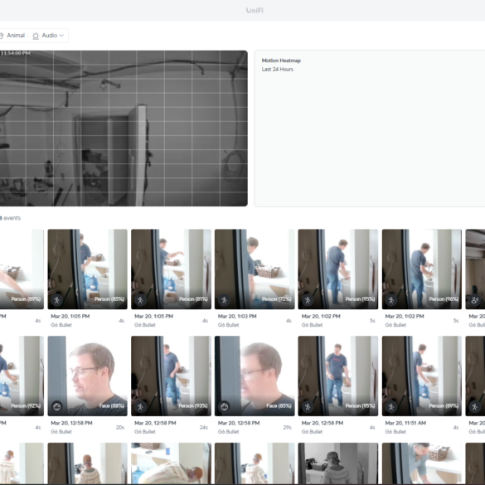Click the 'Person (89%)' label on the partly cut-off top-row card
Viewport: 485px width, 485px height.
click(26, 299)
